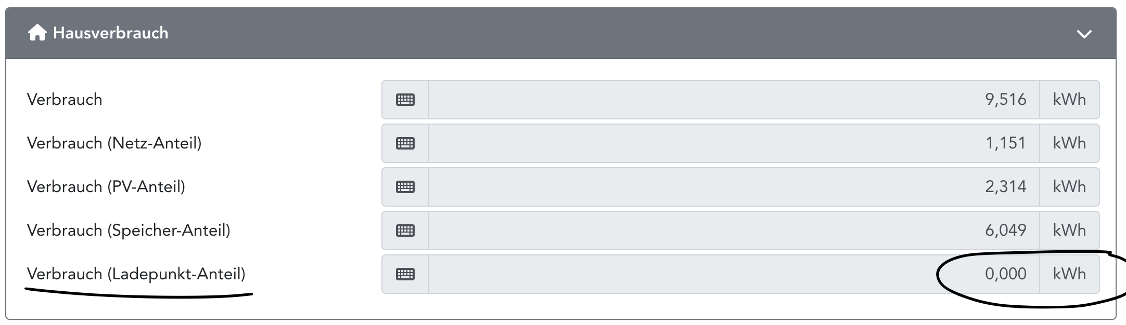Viewport: 1126px width, 325px height.
Task: Click the house icon in Hausverbrauch header
Action: click(x=37, y=33)
